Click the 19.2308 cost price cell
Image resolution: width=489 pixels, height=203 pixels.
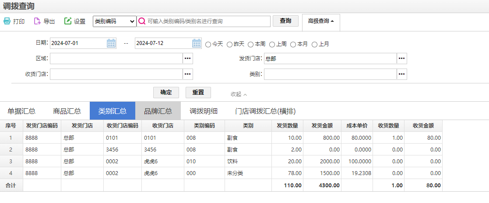click(x=357, y=173)
